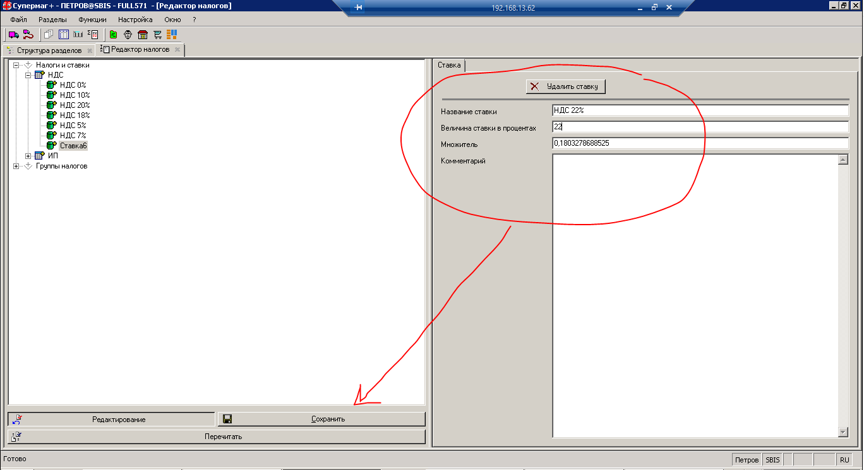Click the truck with return arrow icon
Viewport: 864px width, 470px height.
[x=27, y=35]
